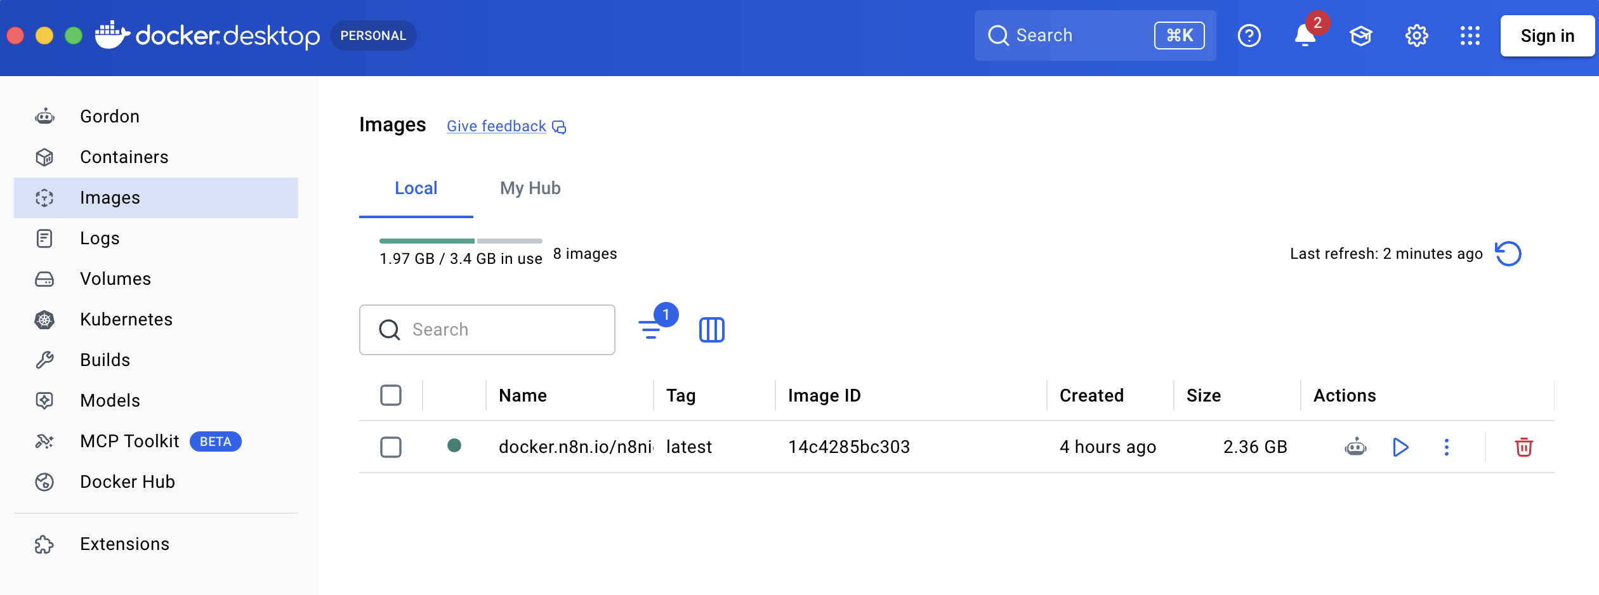Click the in-use green status dot
The image size is (1599, 595).
[454, 445]
